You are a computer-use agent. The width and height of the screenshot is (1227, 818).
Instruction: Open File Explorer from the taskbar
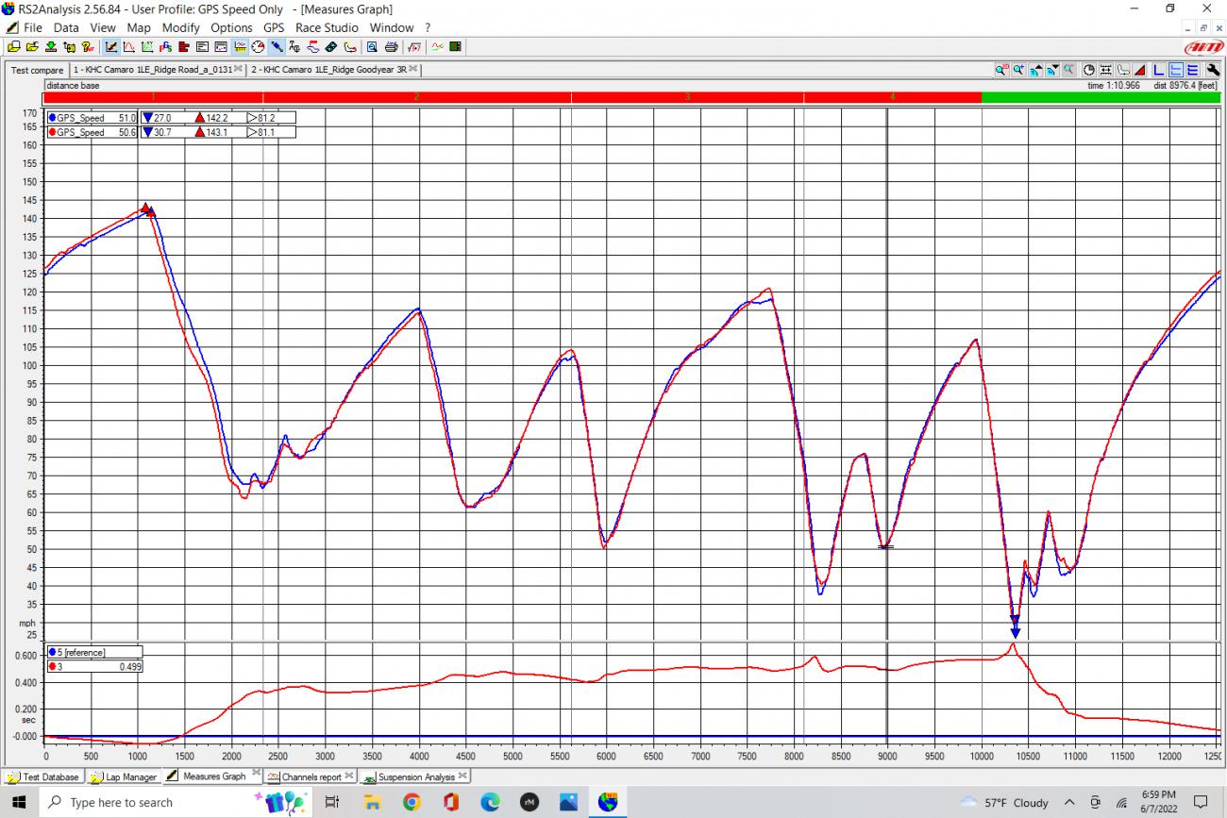[x=372, y=802]
